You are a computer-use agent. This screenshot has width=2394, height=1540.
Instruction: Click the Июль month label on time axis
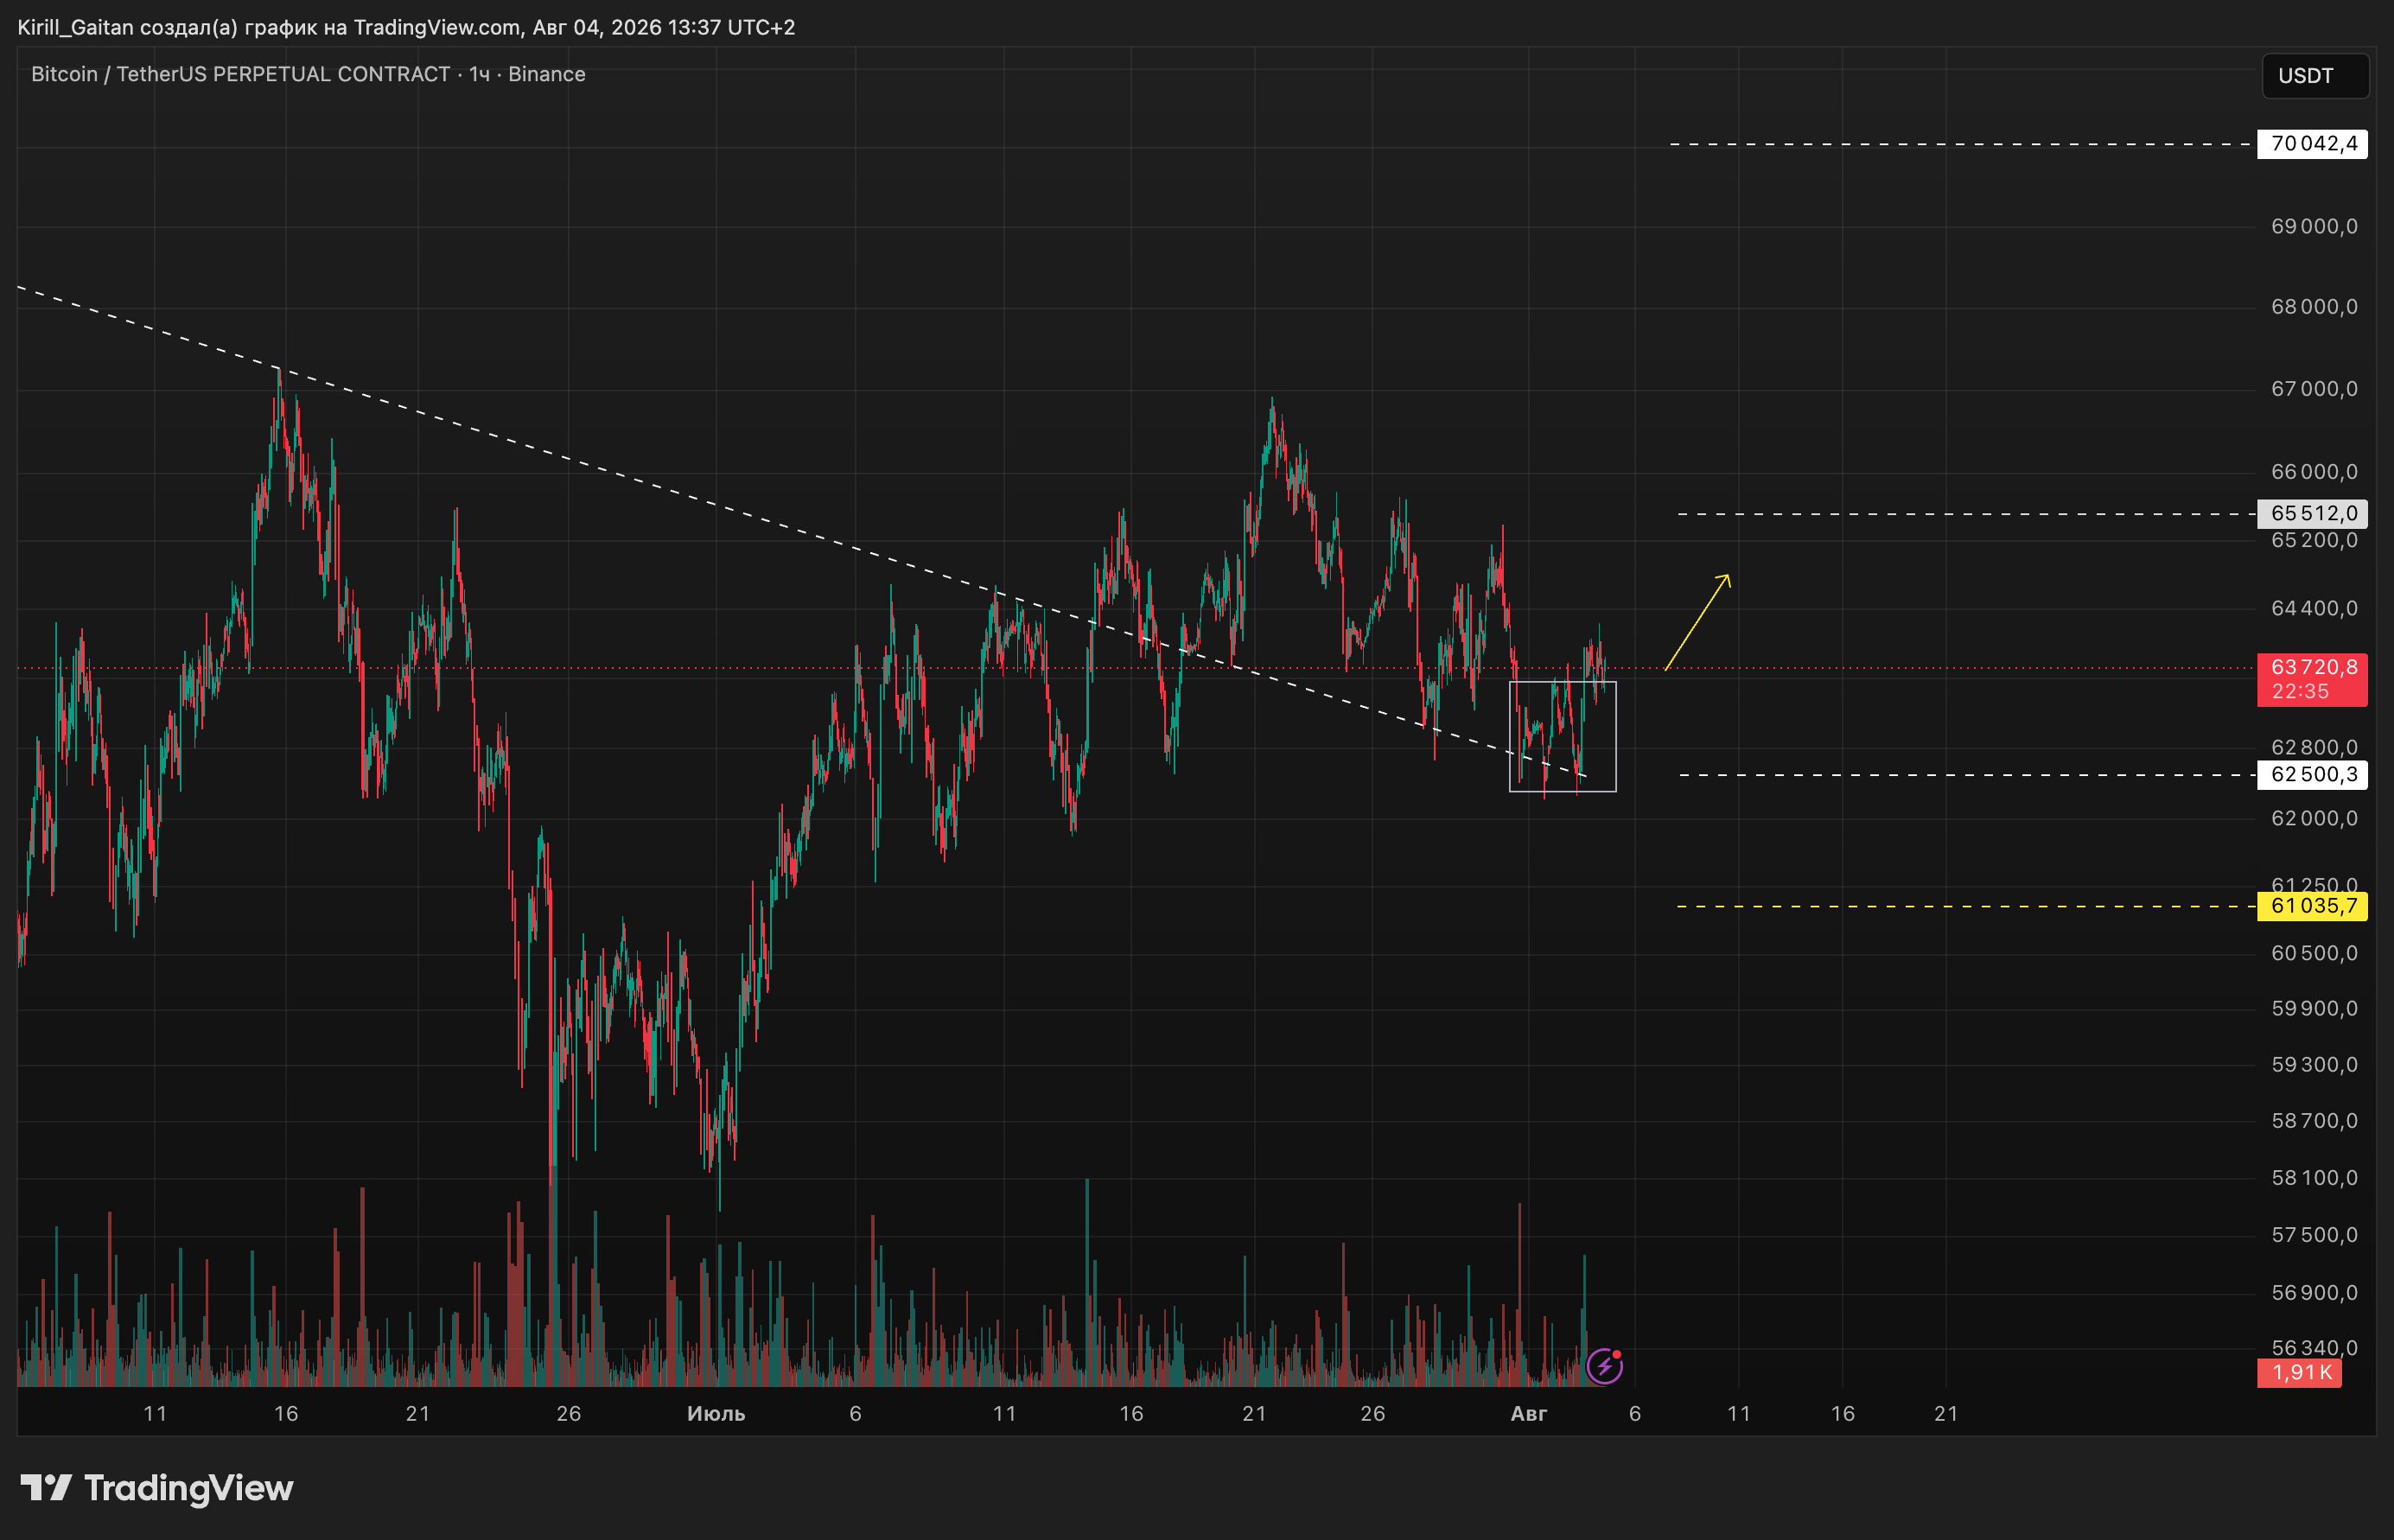click(x=716, y=1414)
